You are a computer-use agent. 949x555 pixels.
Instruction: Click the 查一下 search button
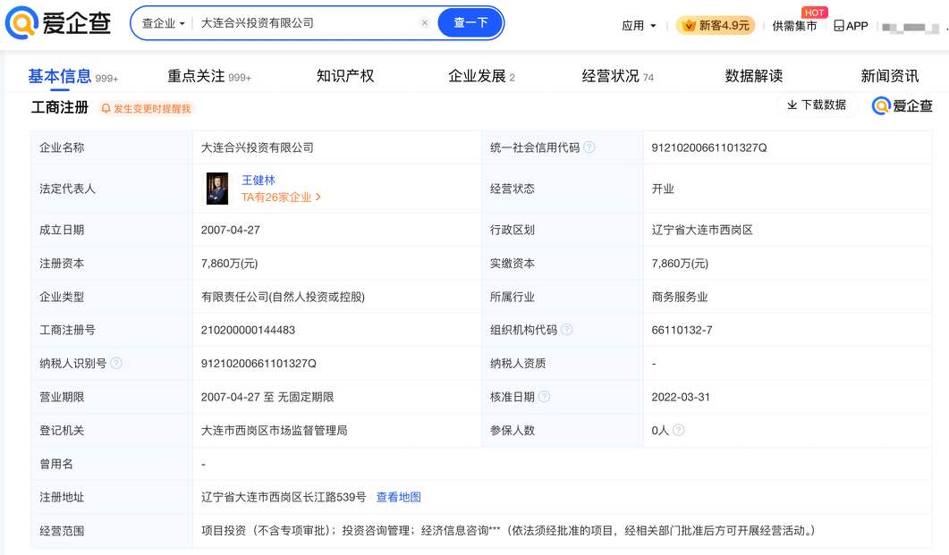pyautogui.click(x=470, y=21)
